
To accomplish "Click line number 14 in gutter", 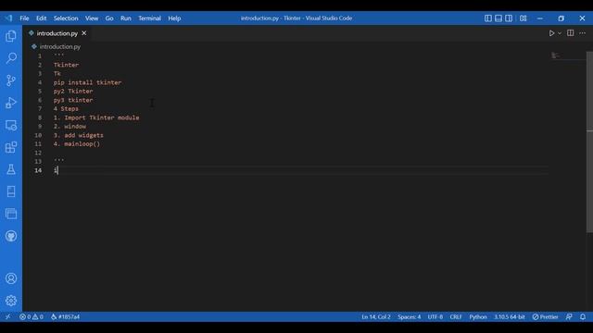I will pos(38,170).
